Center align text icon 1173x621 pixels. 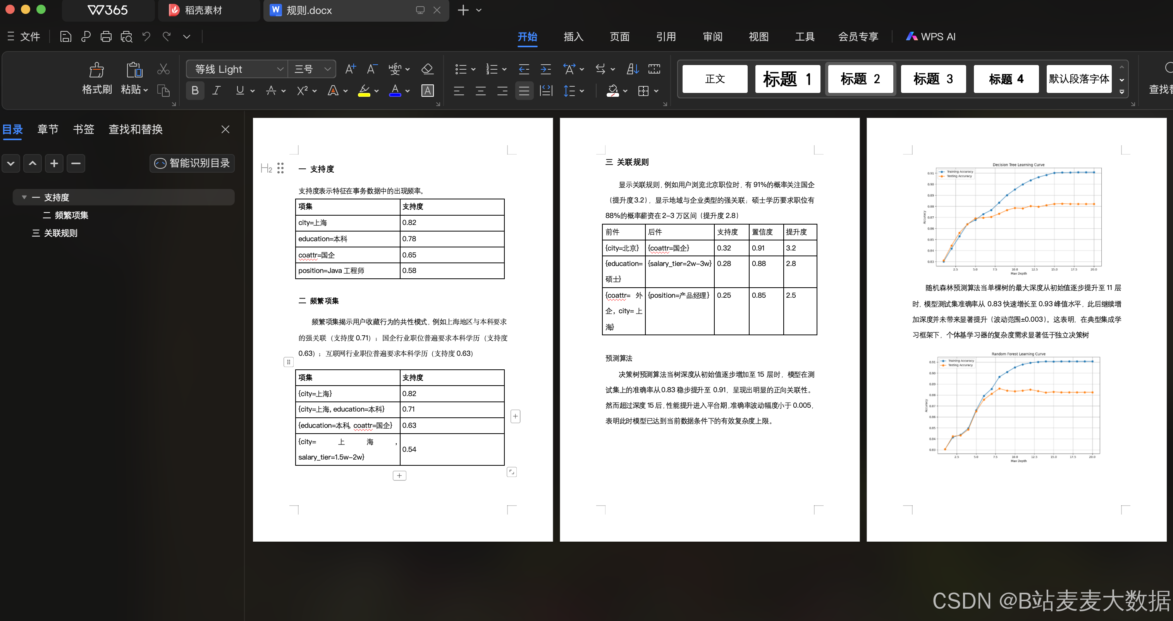coord(480,91)
